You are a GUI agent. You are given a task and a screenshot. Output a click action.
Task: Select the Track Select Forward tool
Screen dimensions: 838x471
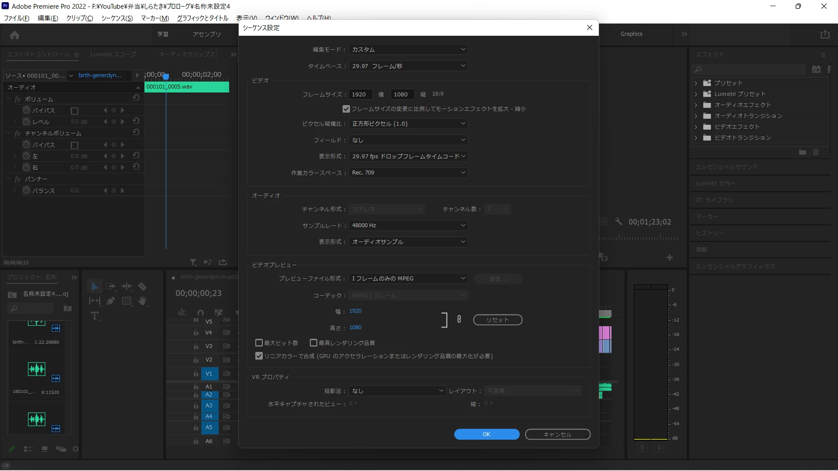tap(110, 287)
